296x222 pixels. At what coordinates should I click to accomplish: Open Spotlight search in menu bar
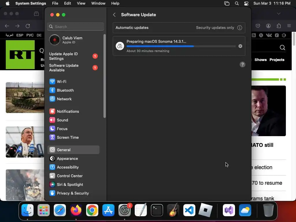pos(236,3)
